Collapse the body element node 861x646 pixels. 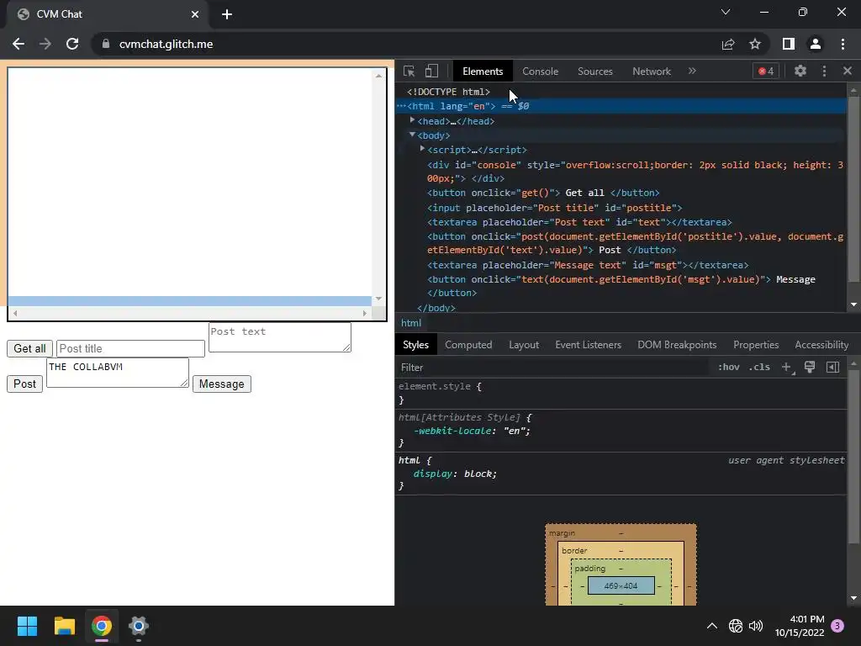[x=412, y=135]
